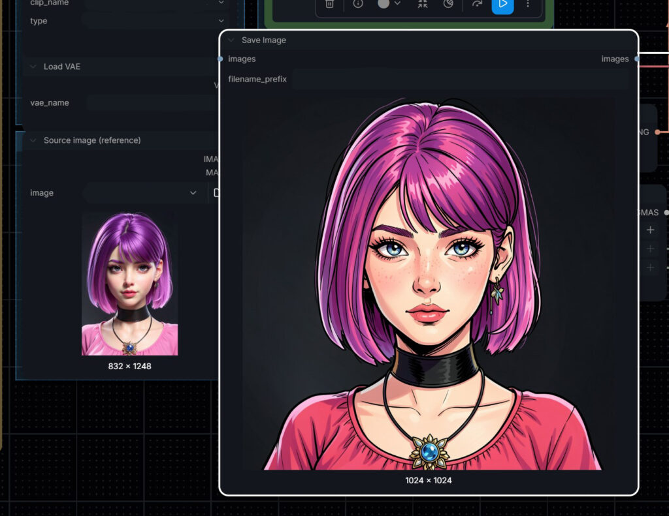
Task: Click the Load VAE node title
Action: [62, 67]
